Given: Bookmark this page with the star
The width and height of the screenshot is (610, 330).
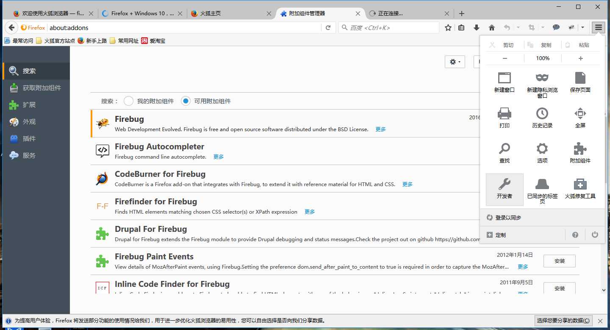Looking at the screenshot, I should [448, 27].
